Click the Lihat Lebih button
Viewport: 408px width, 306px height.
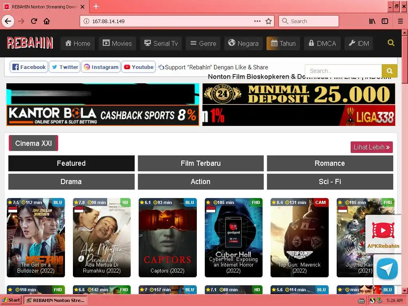click(x=372, y=147)
